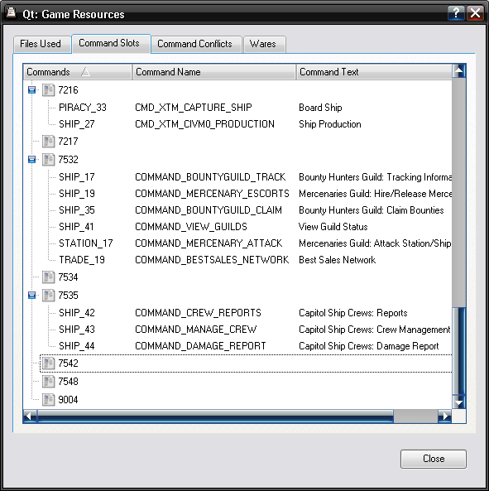The width and height of the screenshot is (489, 491).
Task: Click COMMAND_CREW_REPORTS command name
Action: click(198, 313)
